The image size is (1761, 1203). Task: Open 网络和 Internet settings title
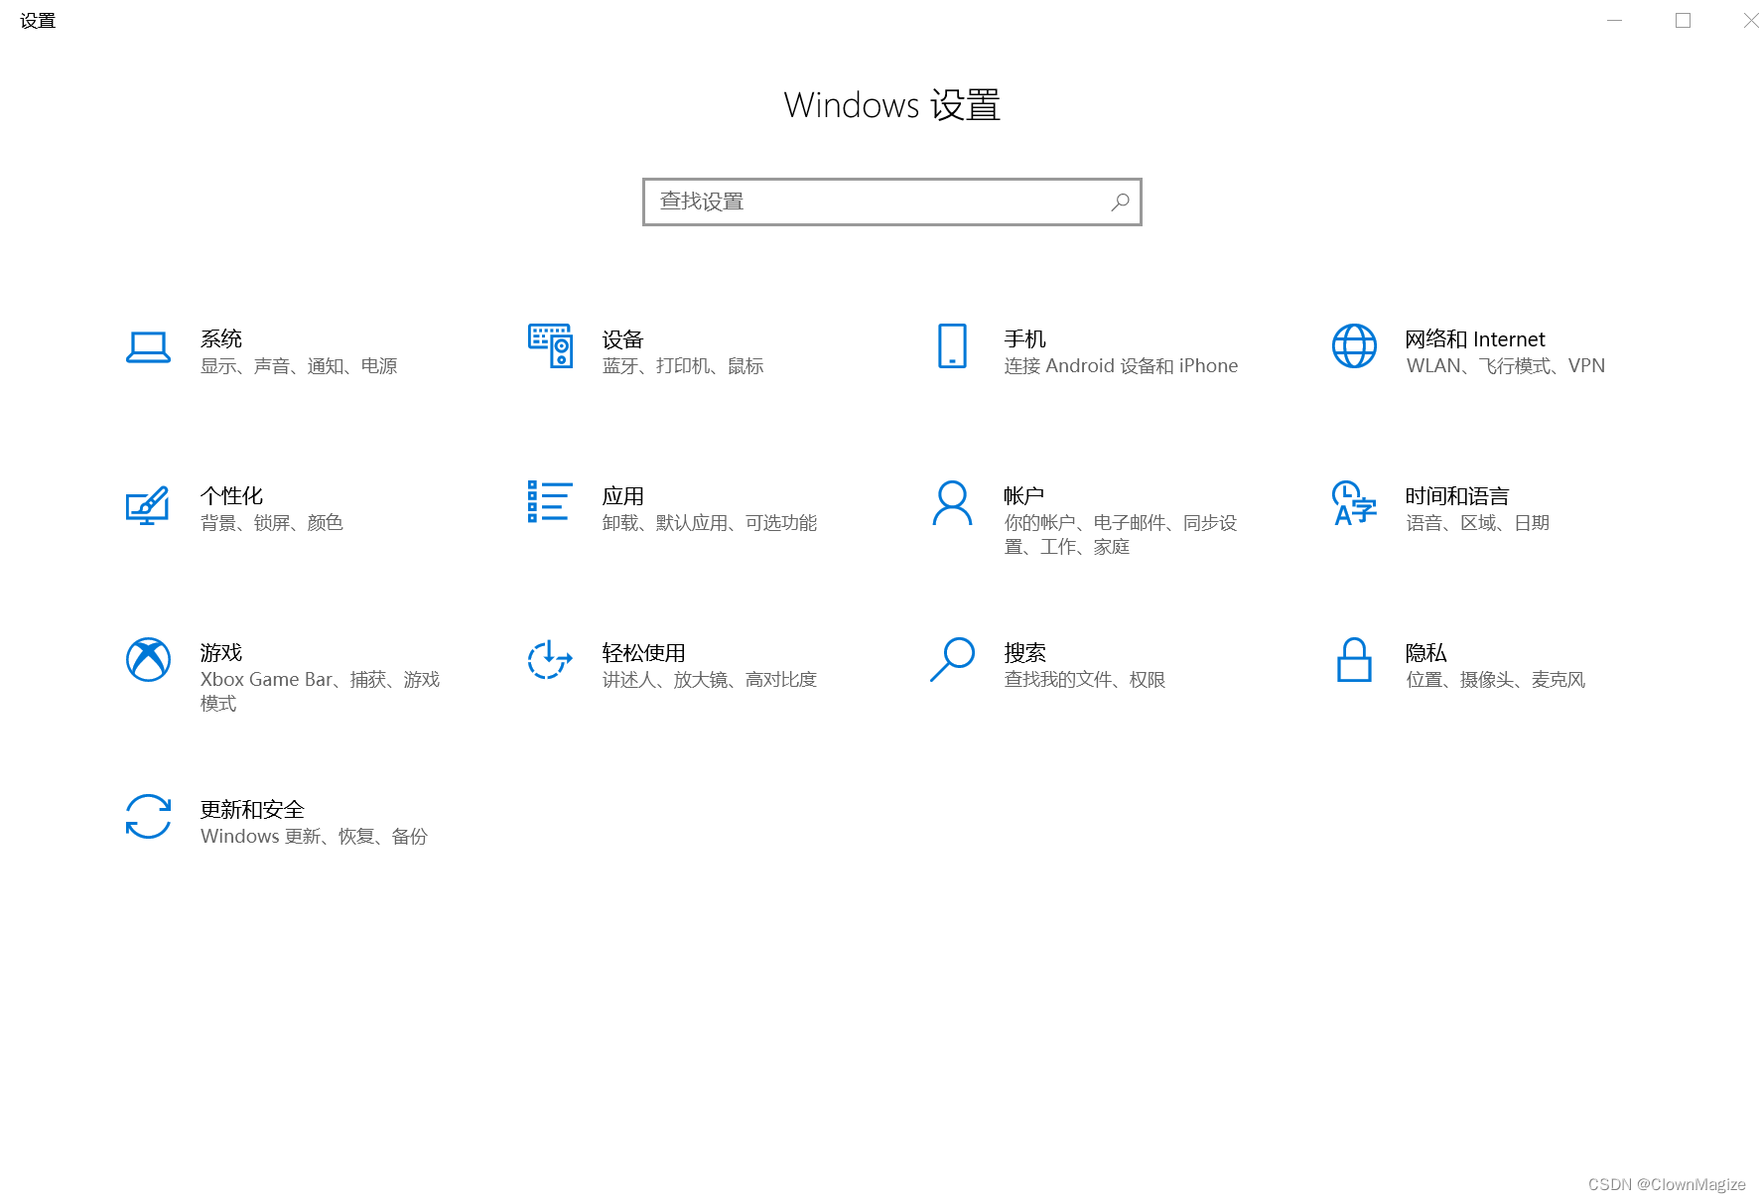click(x=1475, y=339)
